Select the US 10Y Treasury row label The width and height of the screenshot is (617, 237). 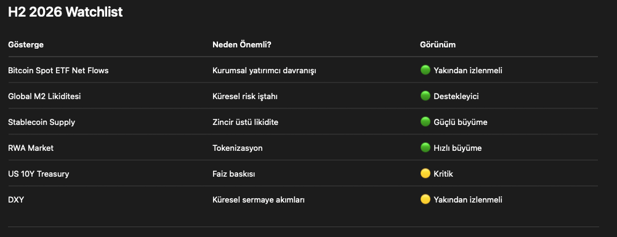pyautogui.click(x=39, y=174)
